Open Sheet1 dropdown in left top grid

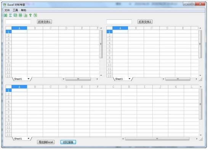click(29, 79)
